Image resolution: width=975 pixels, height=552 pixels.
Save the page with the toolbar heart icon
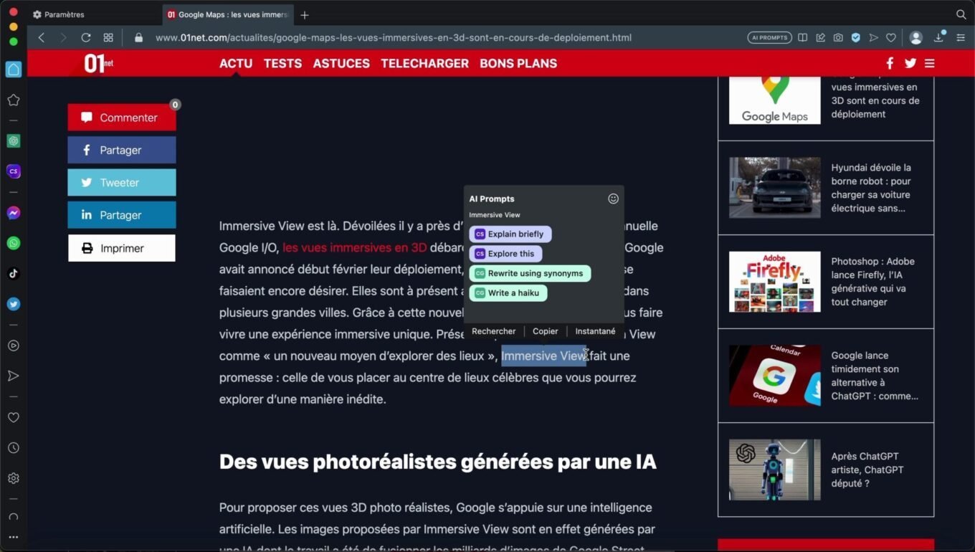point(891,37)
